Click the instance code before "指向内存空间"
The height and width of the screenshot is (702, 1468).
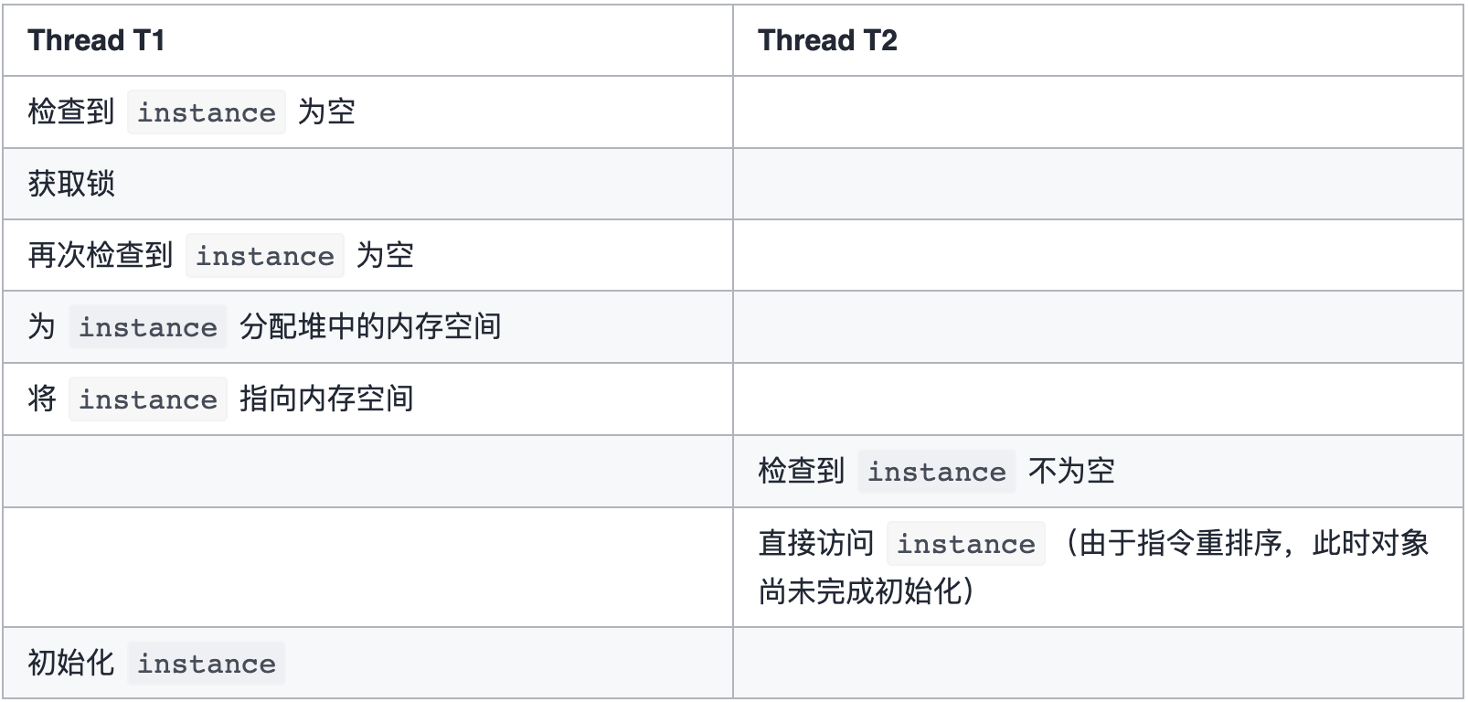tap(148, 399)
